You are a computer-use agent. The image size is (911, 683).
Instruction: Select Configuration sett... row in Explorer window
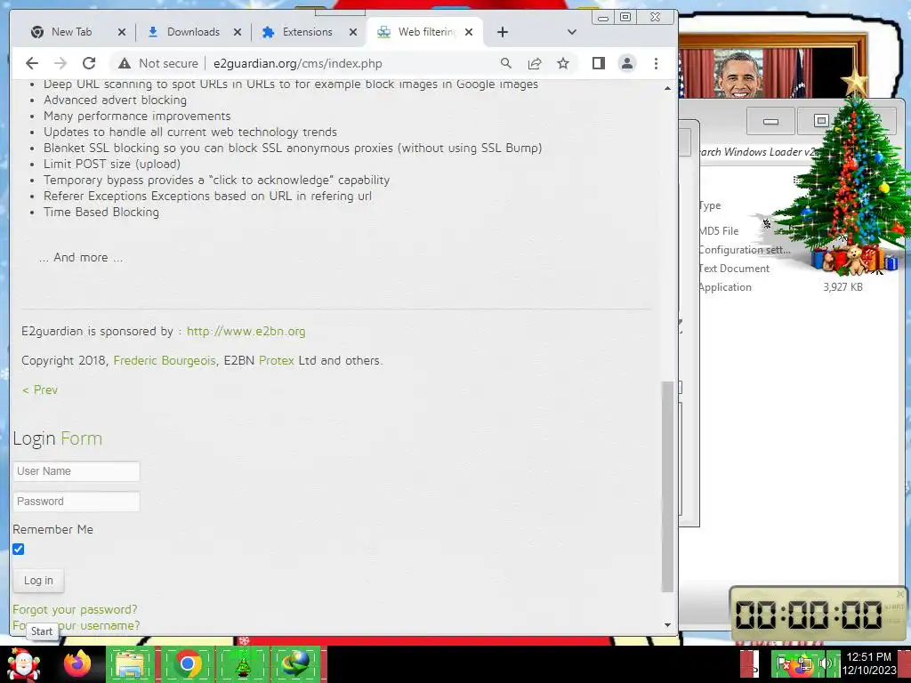[745, 250]
